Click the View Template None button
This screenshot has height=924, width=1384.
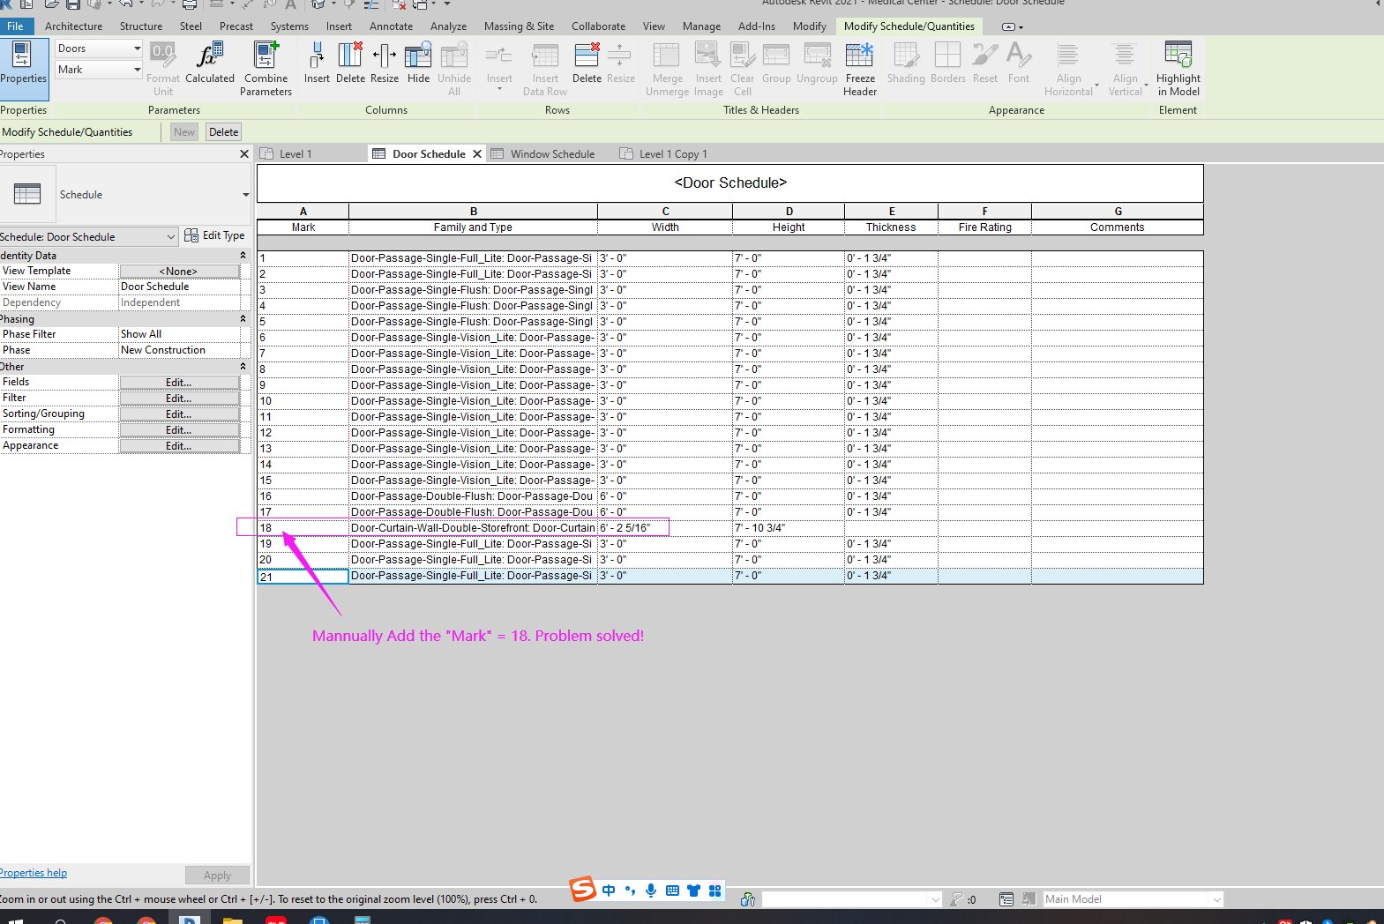point(179,272)
